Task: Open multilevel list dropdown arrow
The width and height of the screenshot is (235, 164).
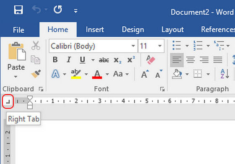Action: [228, 46]
